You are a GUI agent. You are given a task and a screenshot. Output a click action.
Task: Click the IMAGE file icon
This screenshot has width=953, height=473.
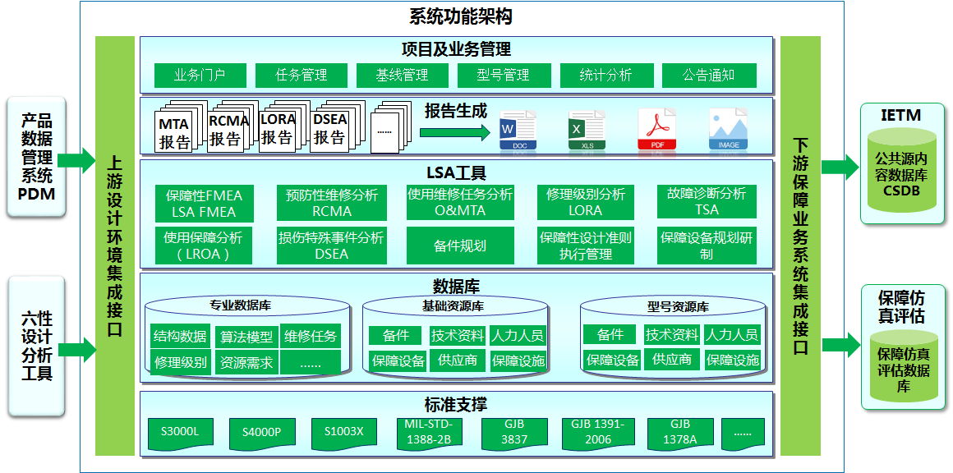coord(728,129)
